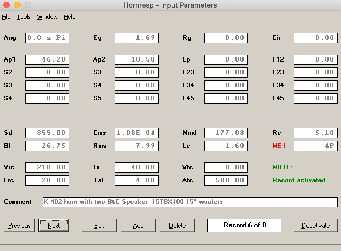Click the S5 input field
The width and height of the screenshot is (341, 251).
click(137, 99)
